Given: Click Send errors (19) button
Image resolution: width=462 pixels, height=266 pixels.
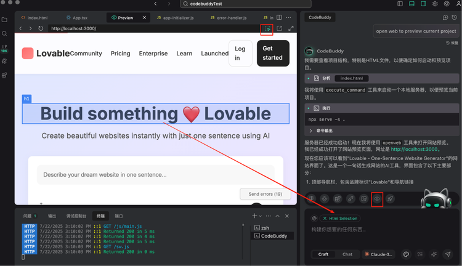Looking at the screenshot, I should [x=265, y=194].
